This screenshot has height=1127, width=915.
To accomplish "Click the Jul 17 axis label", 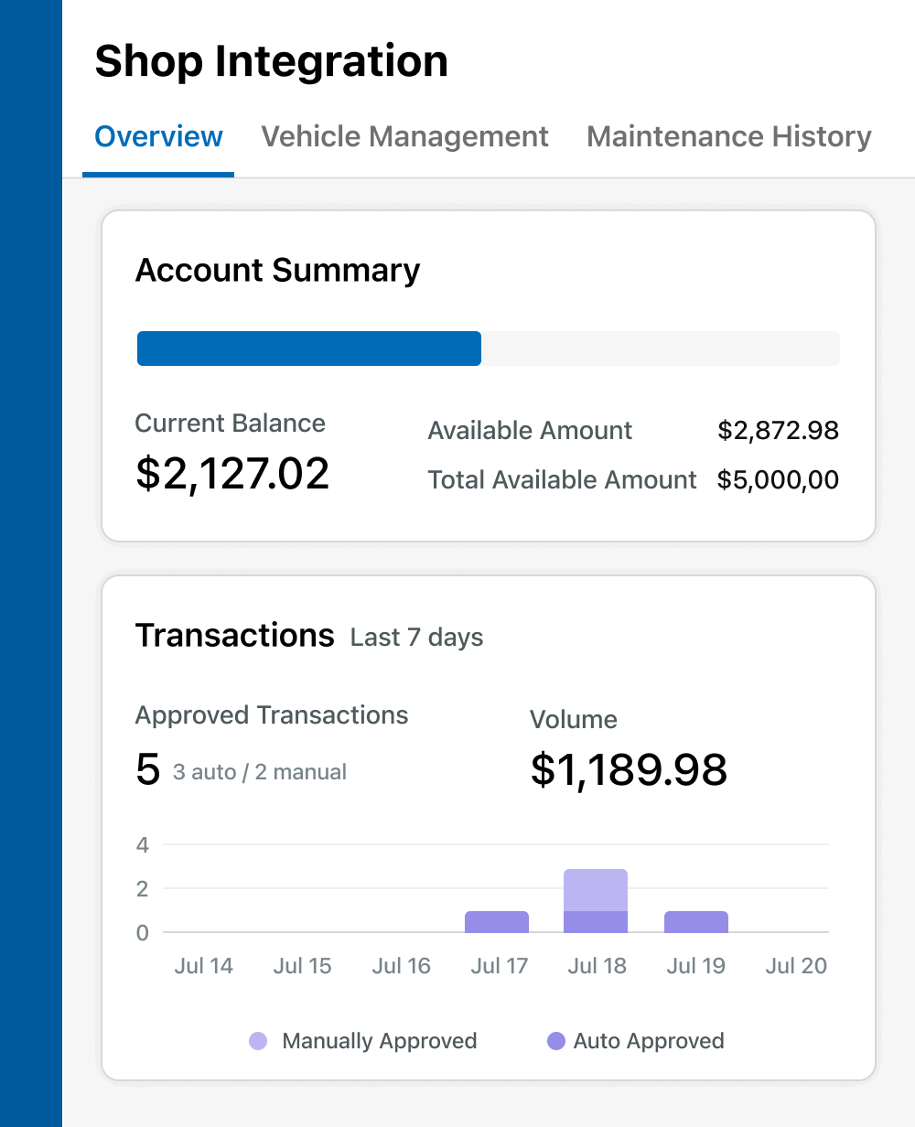I will (x=499, y=966).
